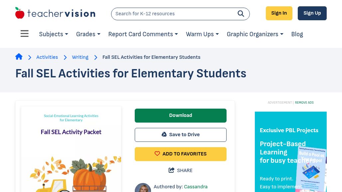Click the Sign Up button
The width and height of the screenshot is (342, 192).
click(x=312, y=13)
